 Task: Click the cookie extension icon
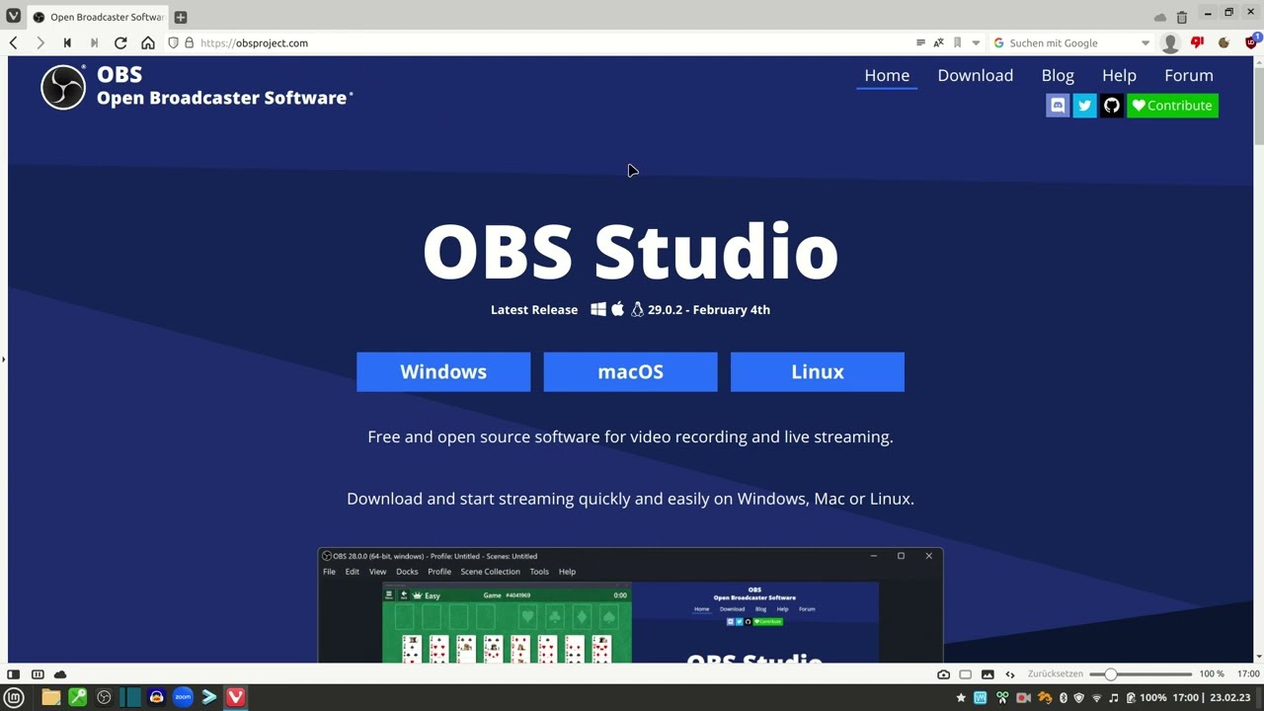coord(1224,42)
